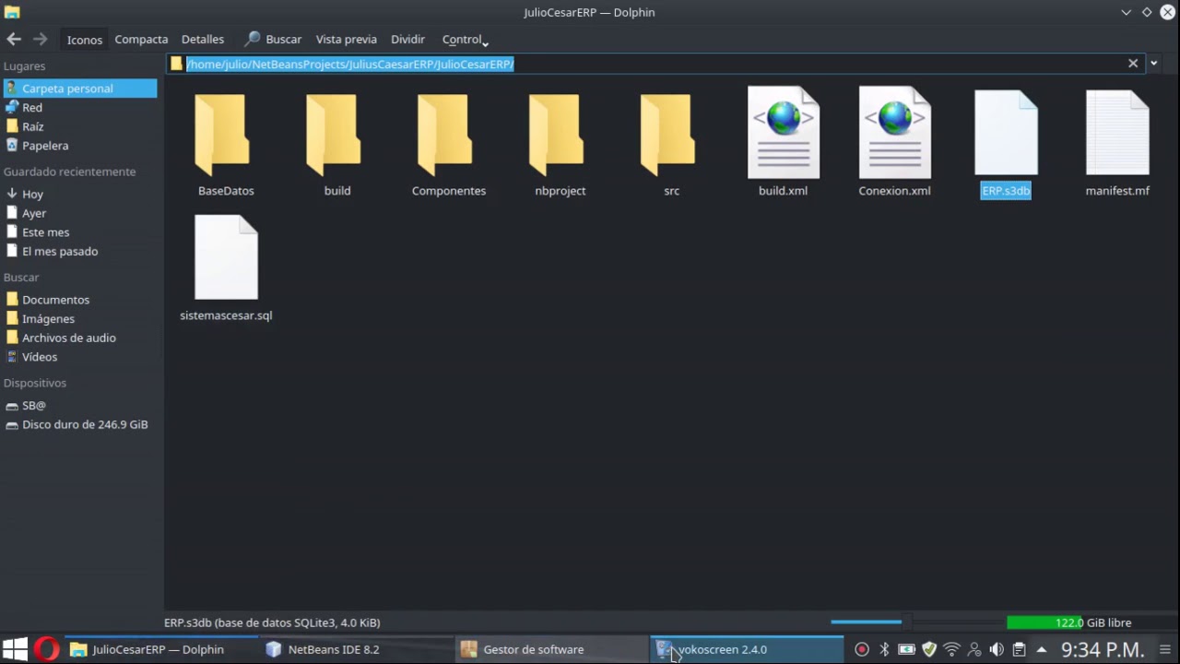Screen dimensions: 1180x664
Task: Select the build.xml file
Action: (783, 142)
